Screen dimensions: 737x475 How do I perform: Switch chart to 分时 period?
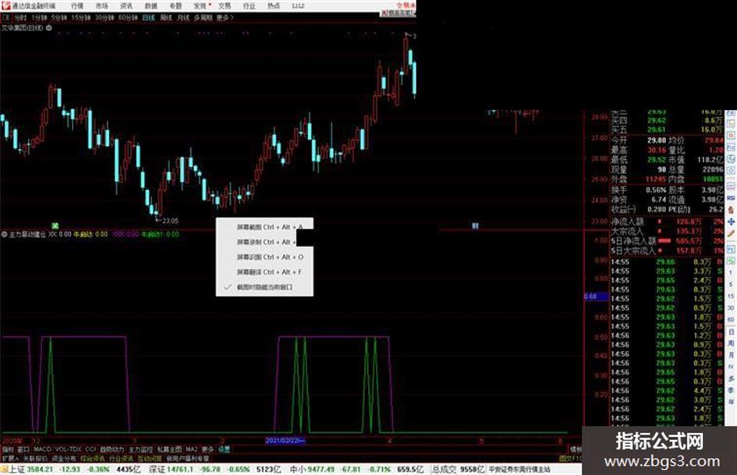[x=20, y=18]
